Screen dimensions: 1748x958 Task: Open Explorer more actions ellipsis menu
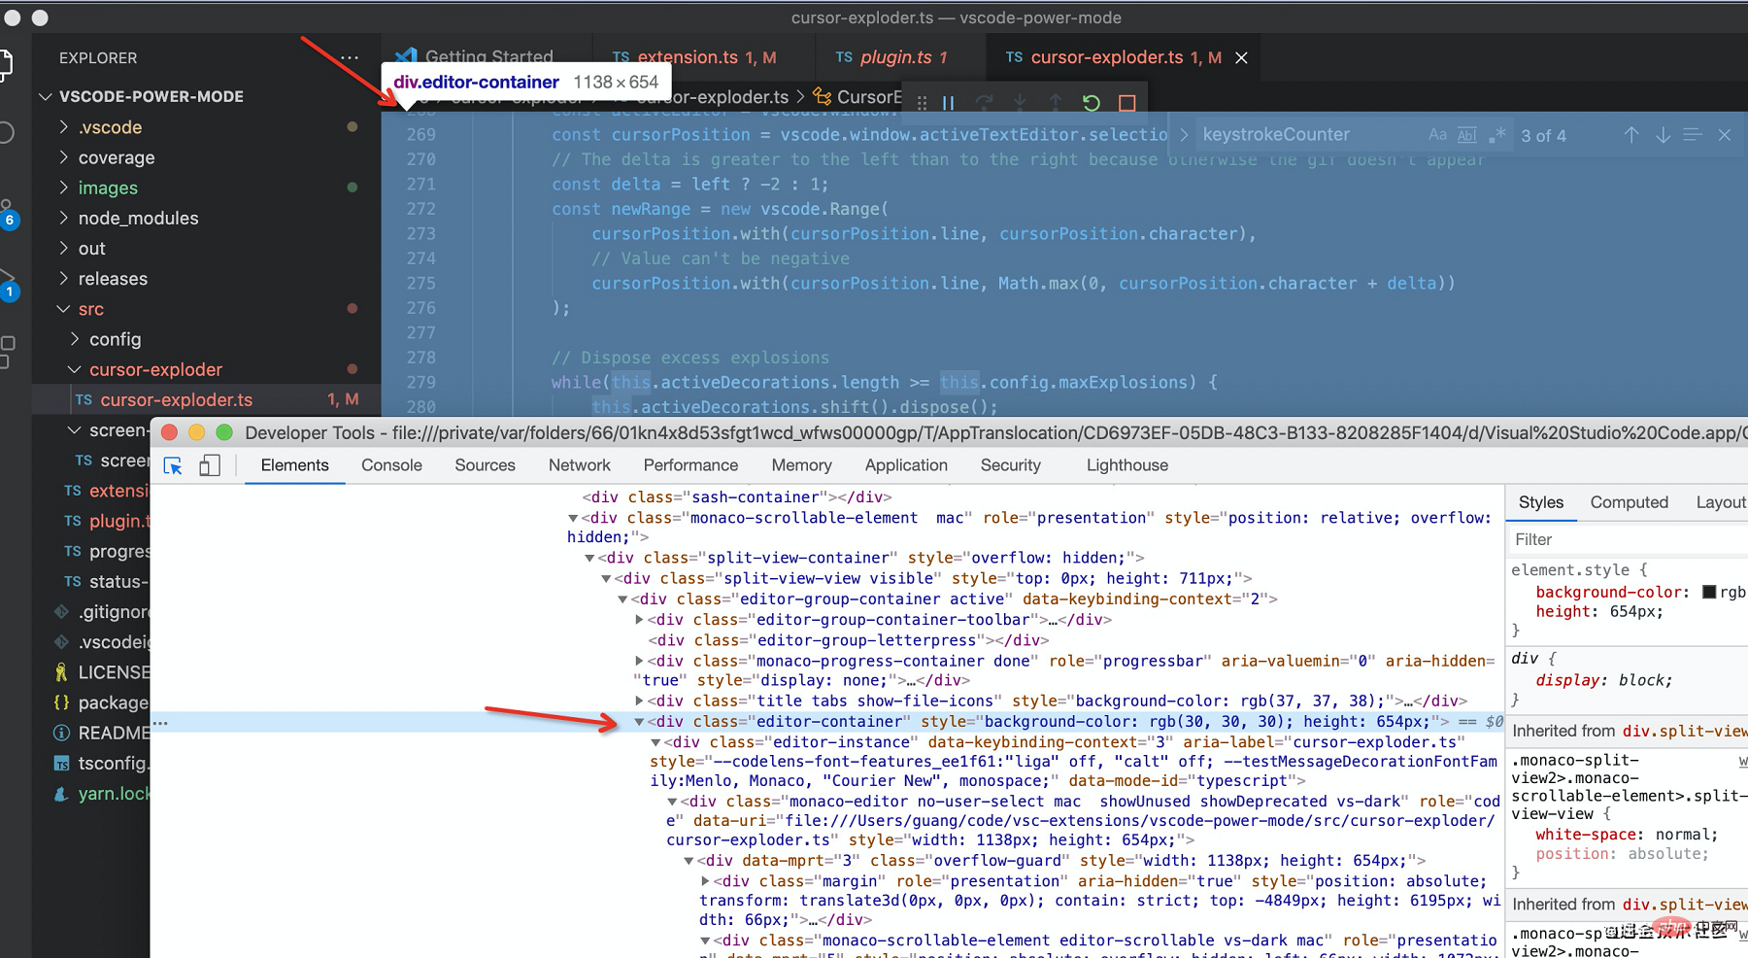tap(350, 58)
